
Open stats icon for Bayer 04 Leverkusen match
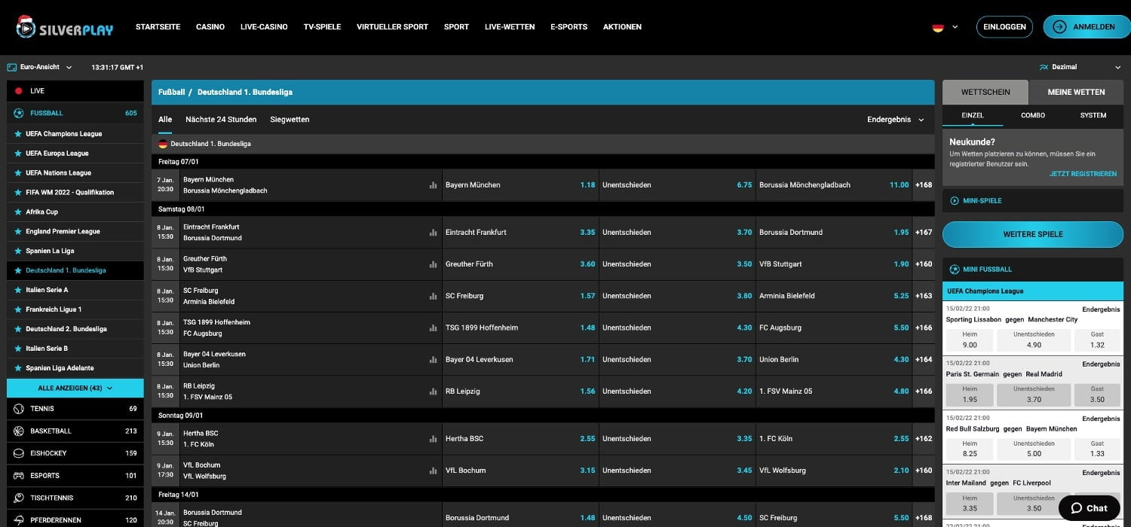[433, 360]
